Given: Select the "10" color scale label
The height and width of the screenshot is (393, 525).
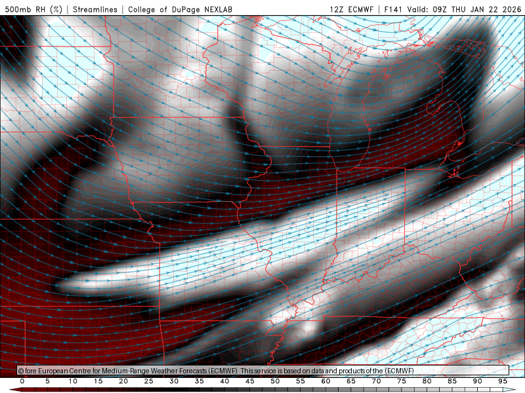Looking at the screenshot, I should (73, 381).
